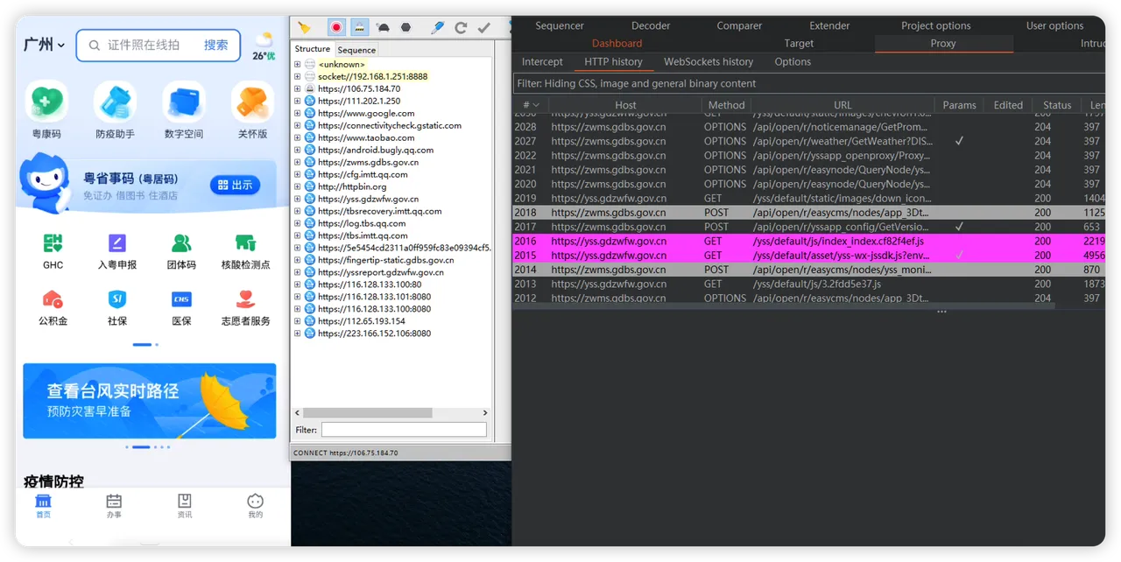Click the structure panel horizontal scrollbar
This screenshot has width=1121, height=562.
[368, 413]
